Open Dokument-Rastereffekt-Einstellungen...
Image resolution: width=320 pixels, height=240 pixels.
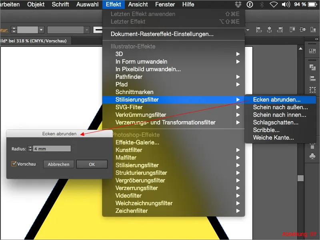coord(174,34)
